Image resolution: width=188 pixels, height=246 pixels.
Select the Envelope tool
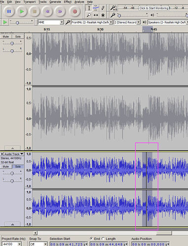click(x=96, y=8)
